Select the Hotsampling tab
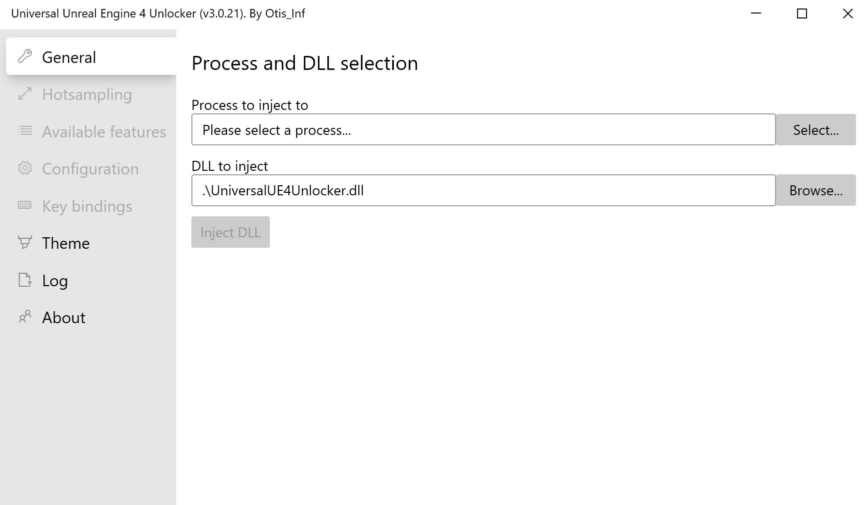This screenshot has height=505, width=864. pyautogui.click(x=87, y=94)
